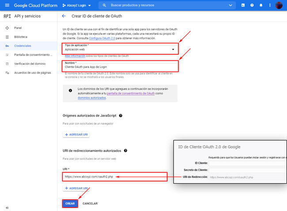Viewport: 287px width, 211px height.
Task: Click help icon beside Orígenes autorizados de JavaScript
Action: coord(121,116)
